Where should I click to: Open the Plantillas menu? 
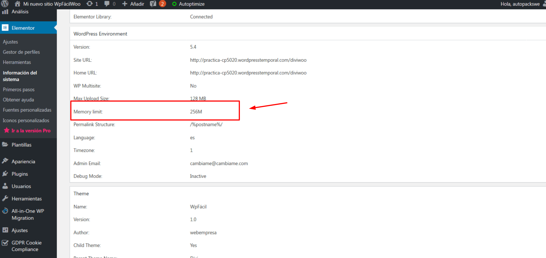click(22, 145)
